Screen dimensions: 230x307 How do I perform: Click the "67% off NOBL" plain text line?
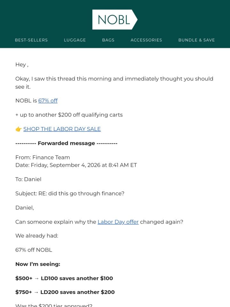coord(34,250)
